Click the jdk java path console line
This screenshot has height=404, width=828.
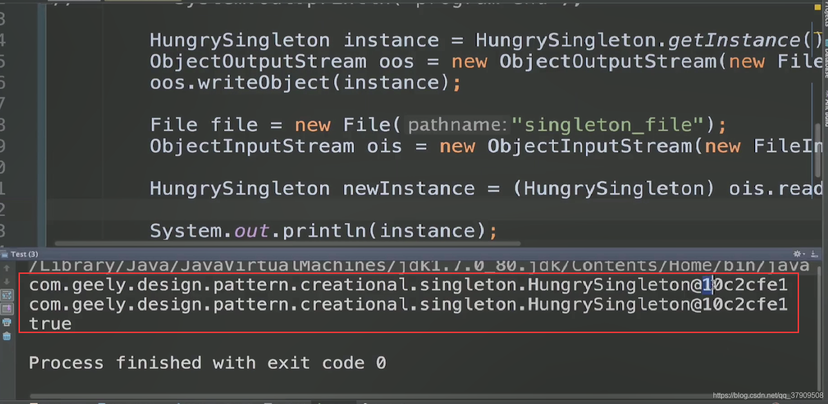419,266
